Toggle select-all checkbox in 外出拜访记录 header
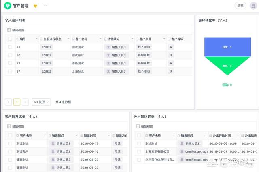This screenshot has height=172, width=259. [x=139, y=135]
